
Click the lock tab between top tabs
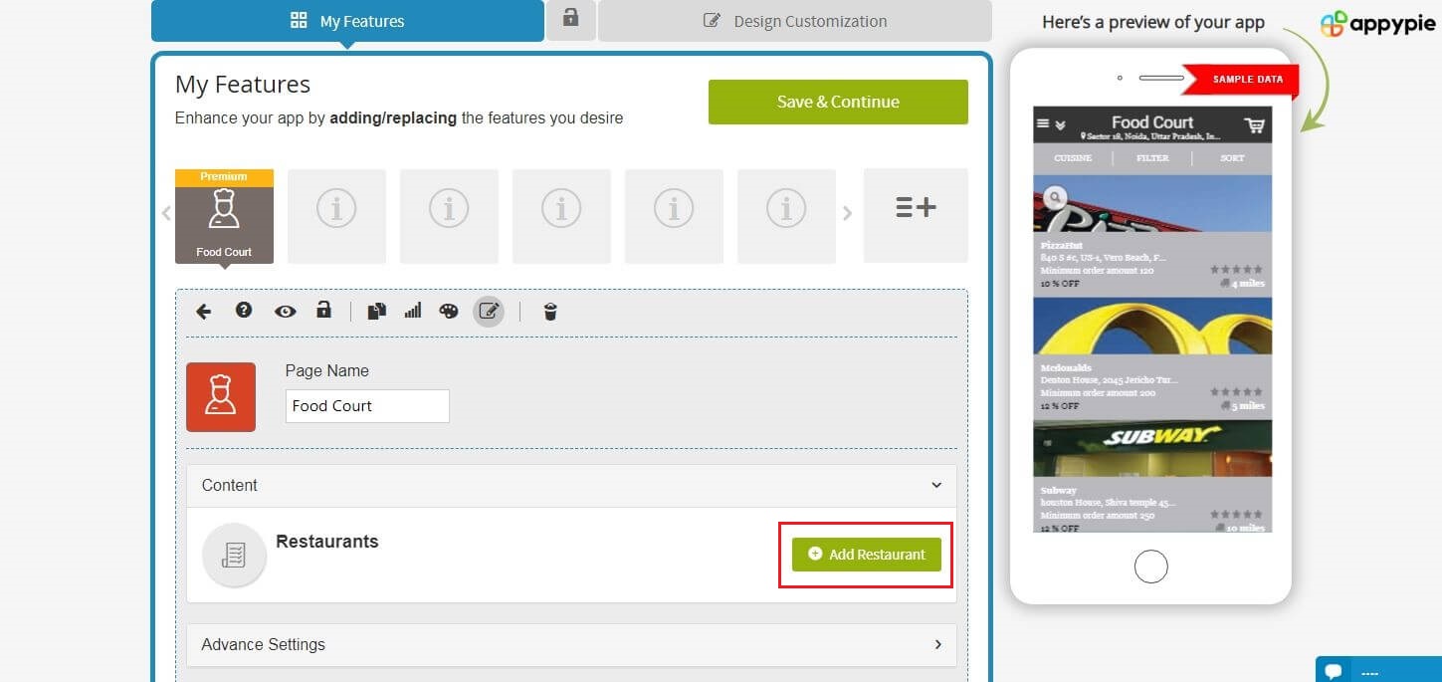pyautogui.click(x=570, y=19)
